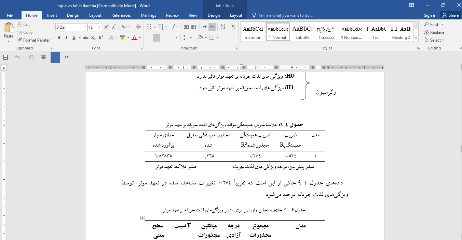This screenshot has height=240, width=462.
Task: Open the B Zar font dropdown
Action: (85, 27)
